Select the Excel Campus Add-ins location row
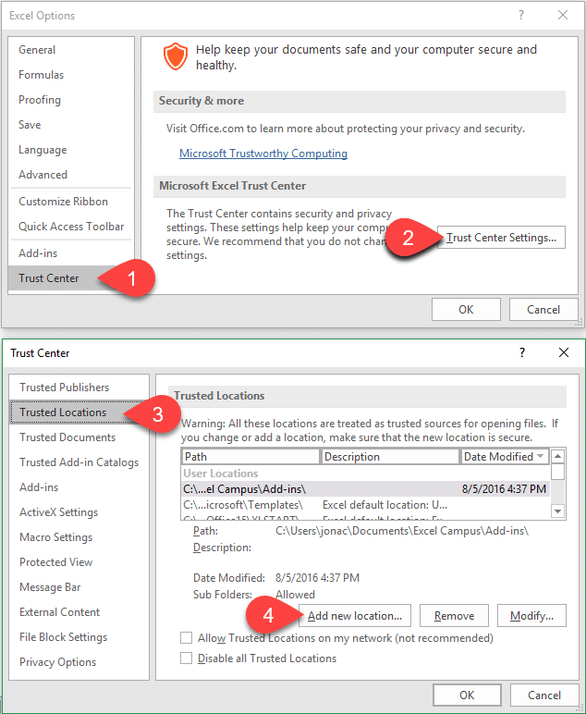 (365, 488)
